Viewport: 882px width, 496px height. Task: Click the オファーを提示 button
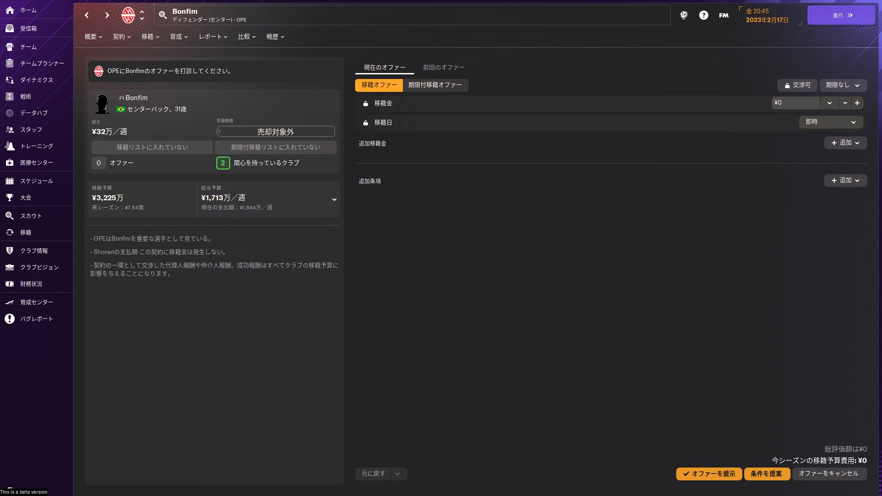[709, 474]
